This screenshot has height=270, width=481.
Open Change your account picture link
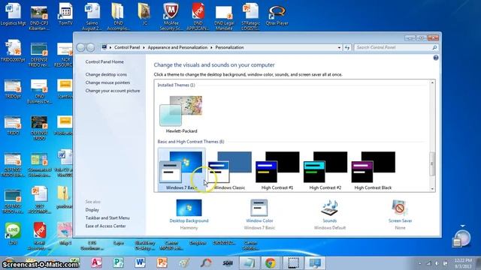pos(113,91)
